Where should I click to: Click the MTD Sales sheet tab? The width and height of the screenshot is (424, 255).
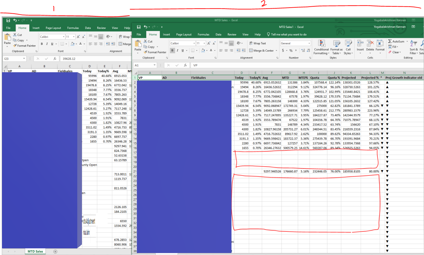(36, 251)
